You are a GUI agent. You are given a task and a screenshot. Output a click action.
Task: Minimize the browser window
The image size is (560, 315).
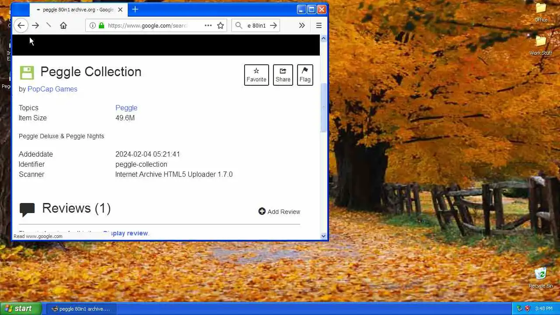point(301,9)
